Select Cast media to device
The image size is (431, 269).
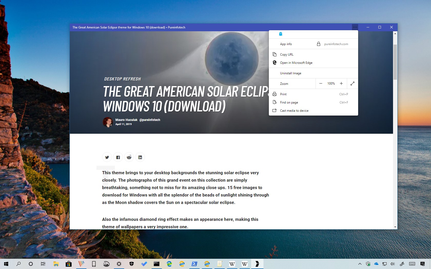click(x=314, y=110)
